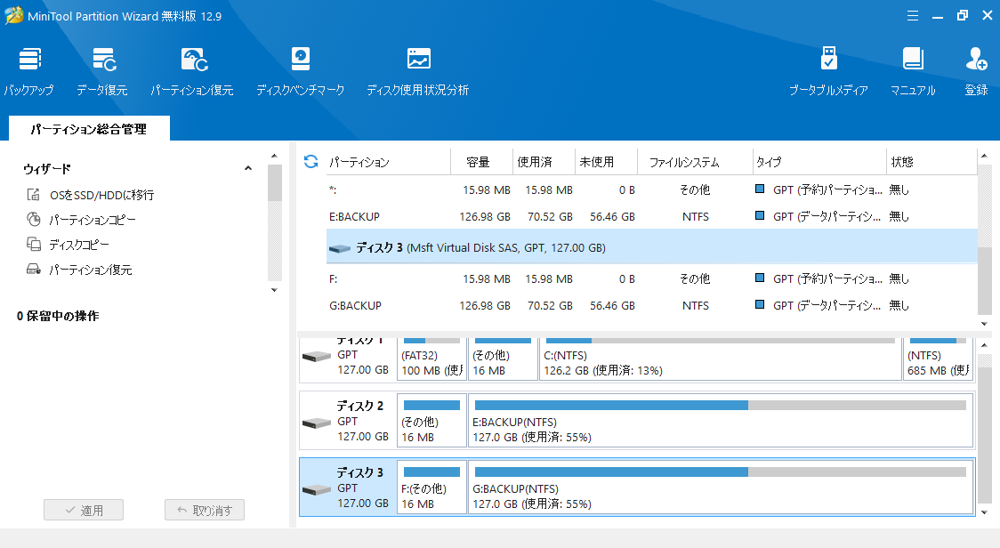Open ブータブルメディア bootable media builder
Screen dimensions: 1000x548
pyautogui.click(x=828, y=71)
